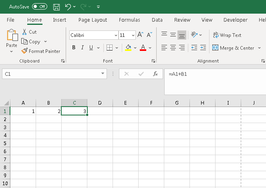The height and width of the screenshot is (188, 266).
Task: Toggle Wrap Text
Action: click(227, 35)
